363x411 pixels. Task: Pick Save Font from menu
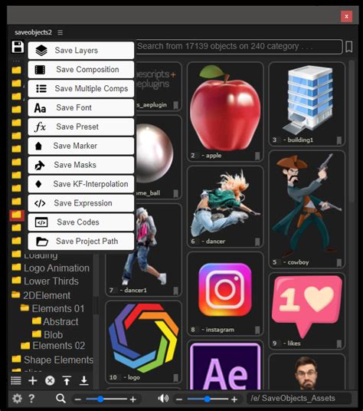tap(81, 107)
